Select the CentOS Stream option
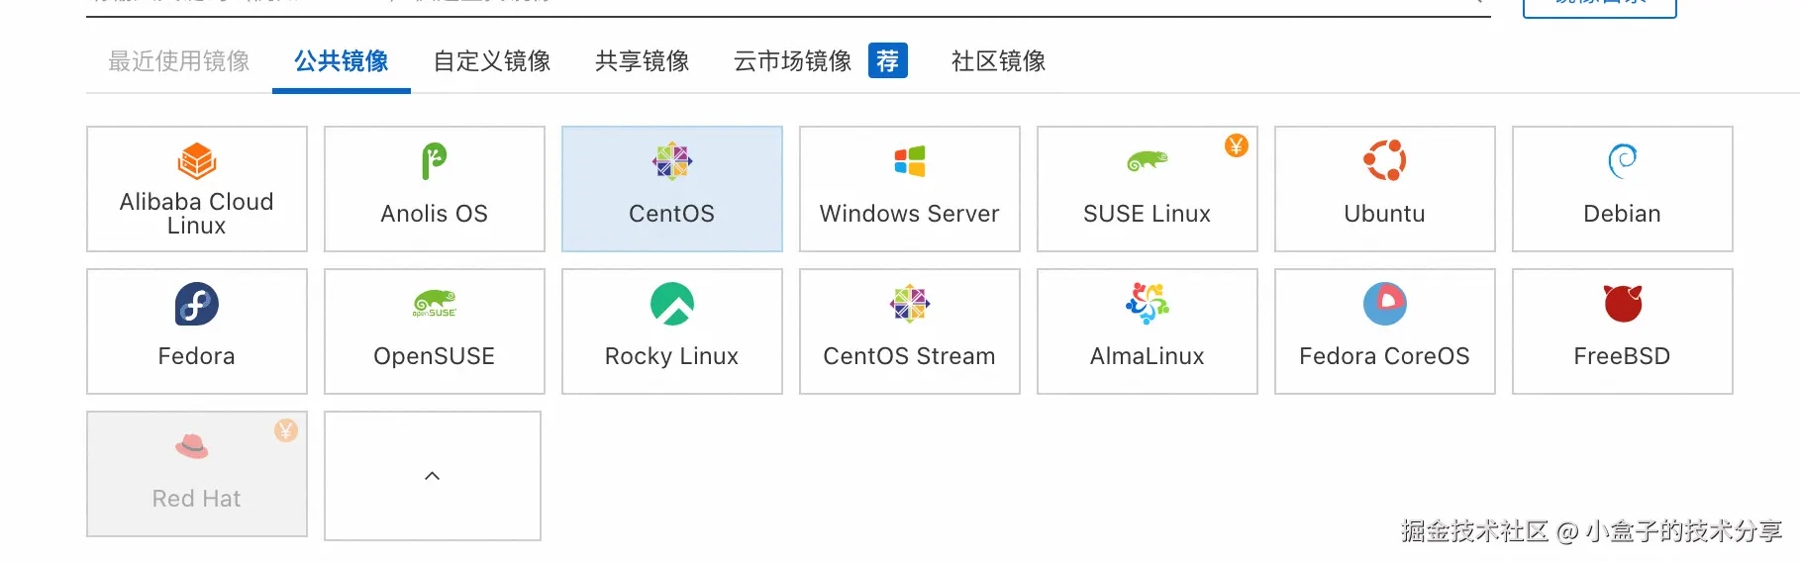 coord(909,331)
